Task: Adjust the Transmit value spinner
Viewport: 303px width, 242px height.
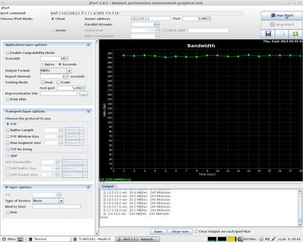Action: click(x=67, y=59)
